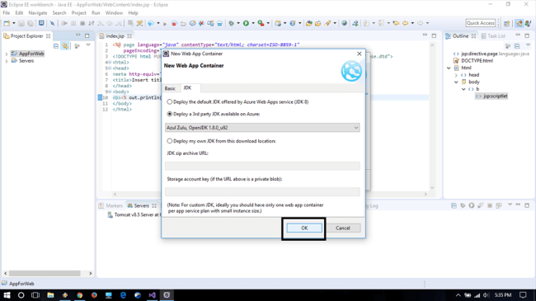Click the Back navigation yellow arrow
Viewport: 536px width, 301px height.
click(x=406, y=23)
